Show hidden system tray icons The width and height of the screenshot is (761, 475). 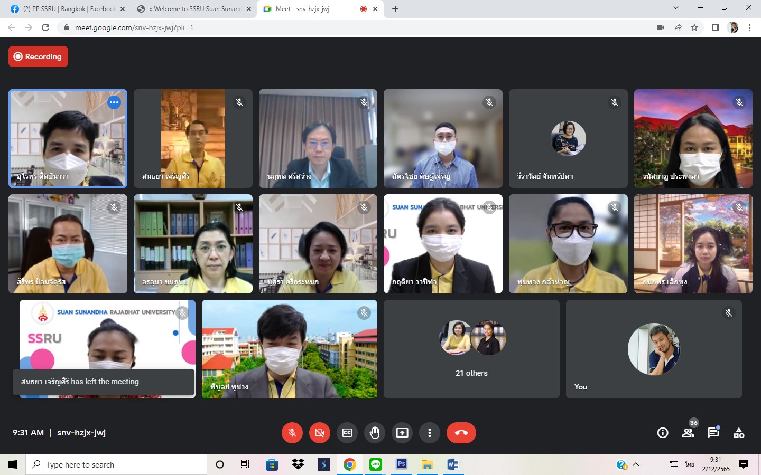coord(636,464)
